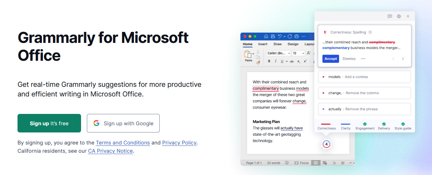Open the Grammarly panel settings gear
This screenshot has width=432, height=175.
pos(399,16)
